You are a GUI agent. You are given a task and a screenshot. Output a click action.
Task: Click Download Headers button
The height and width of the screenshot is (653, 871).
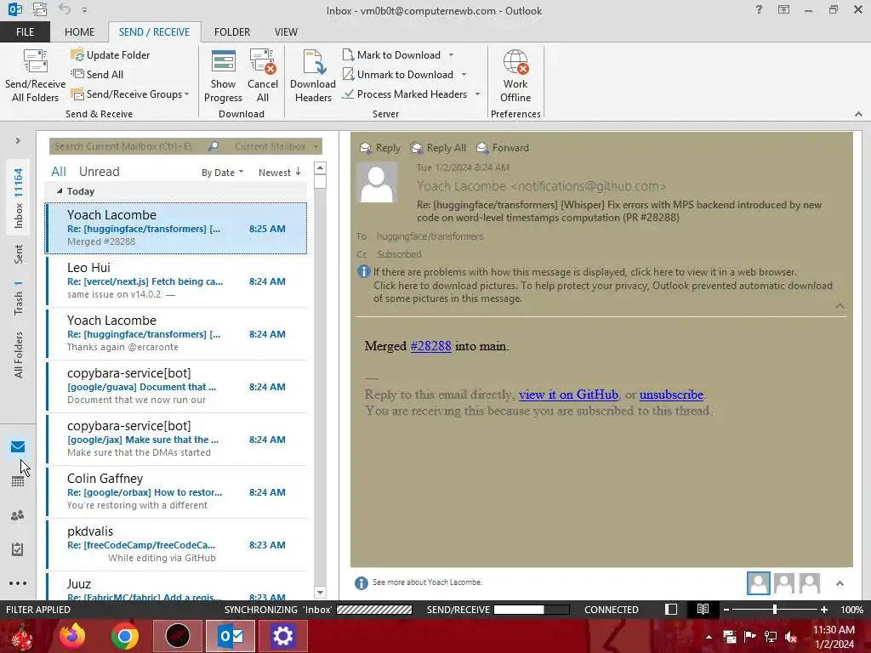[313, 76]
